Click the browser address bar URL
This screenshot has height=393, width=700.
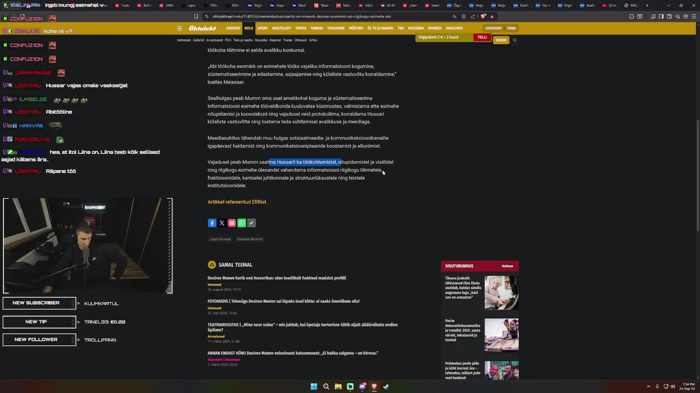302,16
